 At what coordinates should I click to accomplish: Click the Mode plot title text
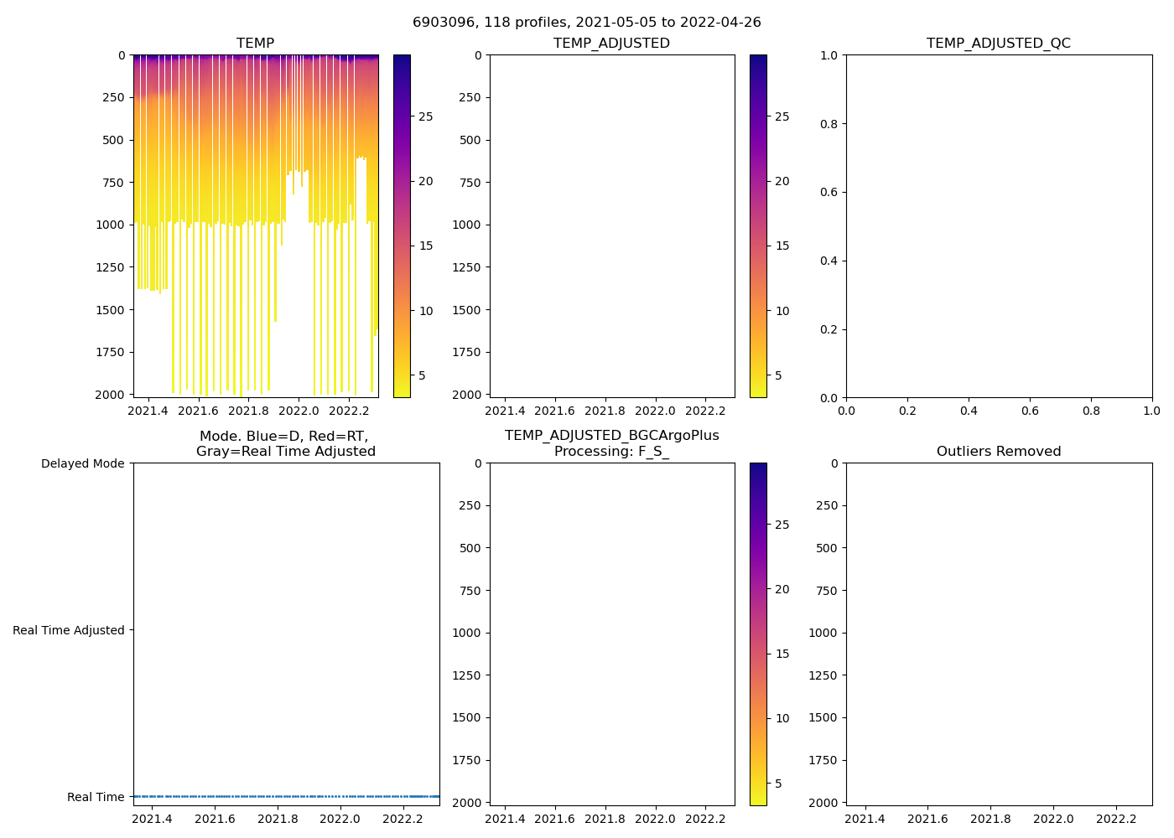[x=285, y=444]
